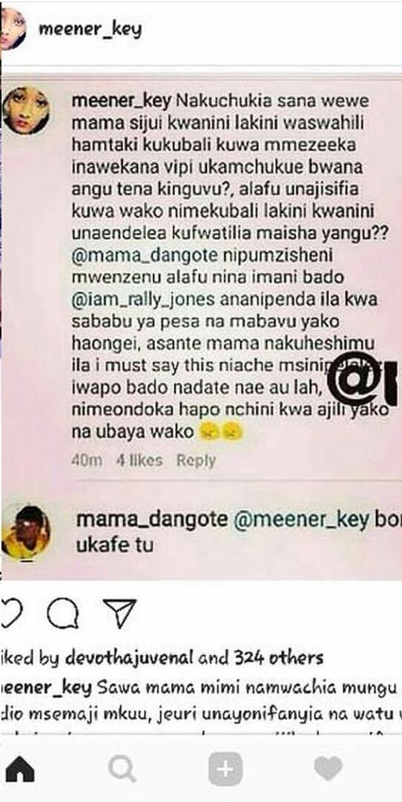Tap the meener_key name in the caption
402x802 pixels.
click(46, 688)
